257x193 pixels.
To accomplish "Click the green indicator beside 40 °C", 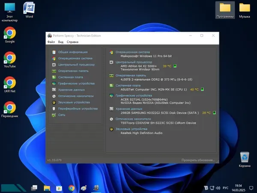I will pos(203,89).
